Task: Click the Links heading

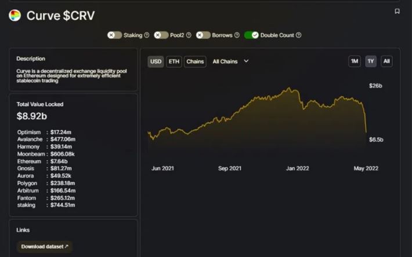Action: pos(23,230)
